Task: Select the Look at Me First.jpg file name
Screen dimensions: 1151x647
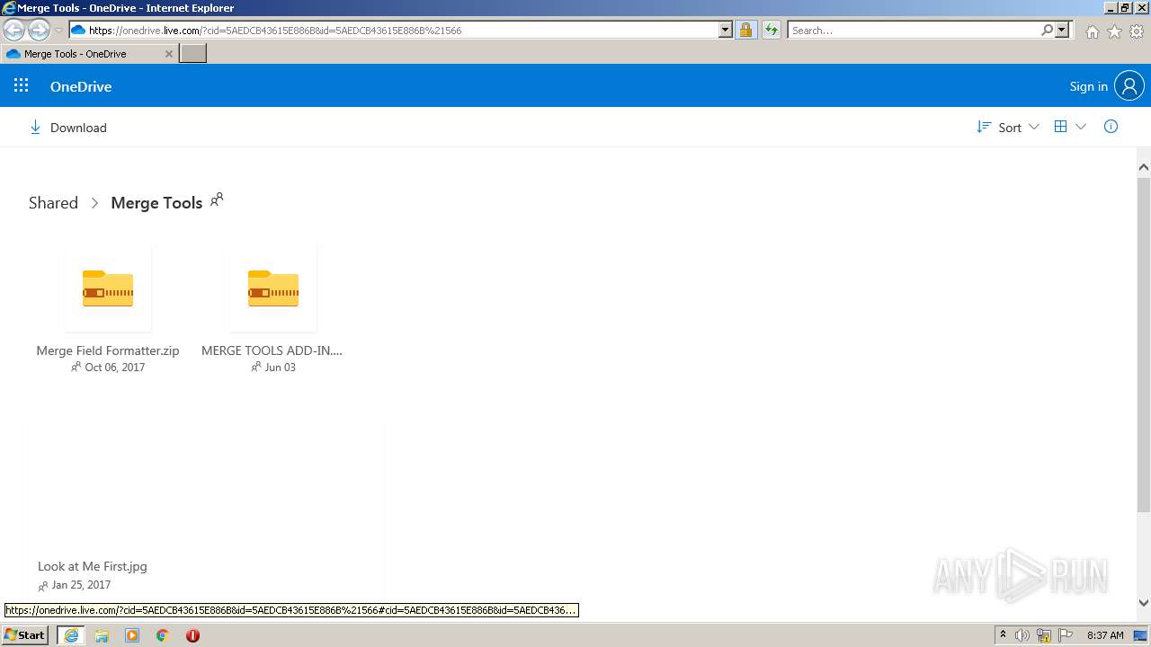Action: click(x=93, y=566)
